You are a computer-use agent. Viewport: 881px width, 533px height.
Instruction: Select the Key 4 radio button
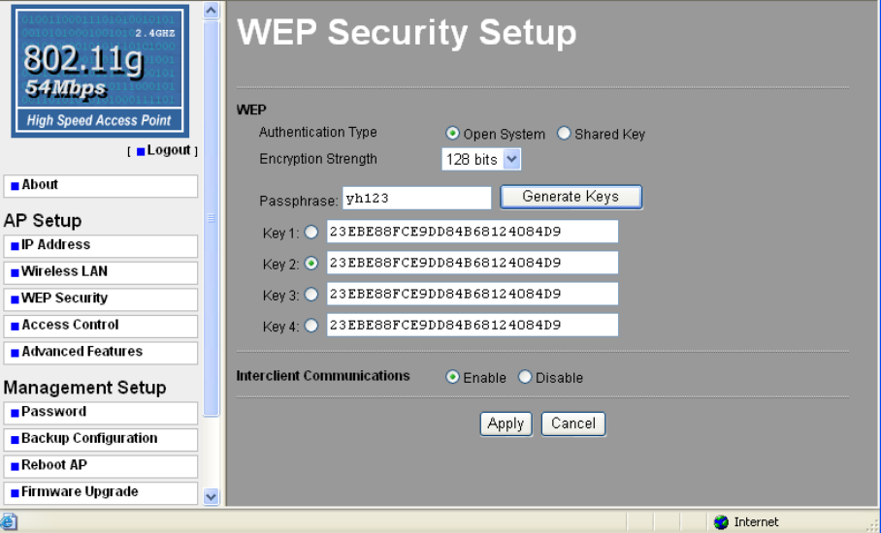[310, 326]
